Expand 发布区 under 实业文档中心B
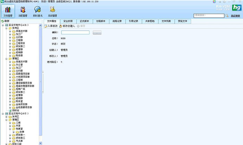 point(6,116)
